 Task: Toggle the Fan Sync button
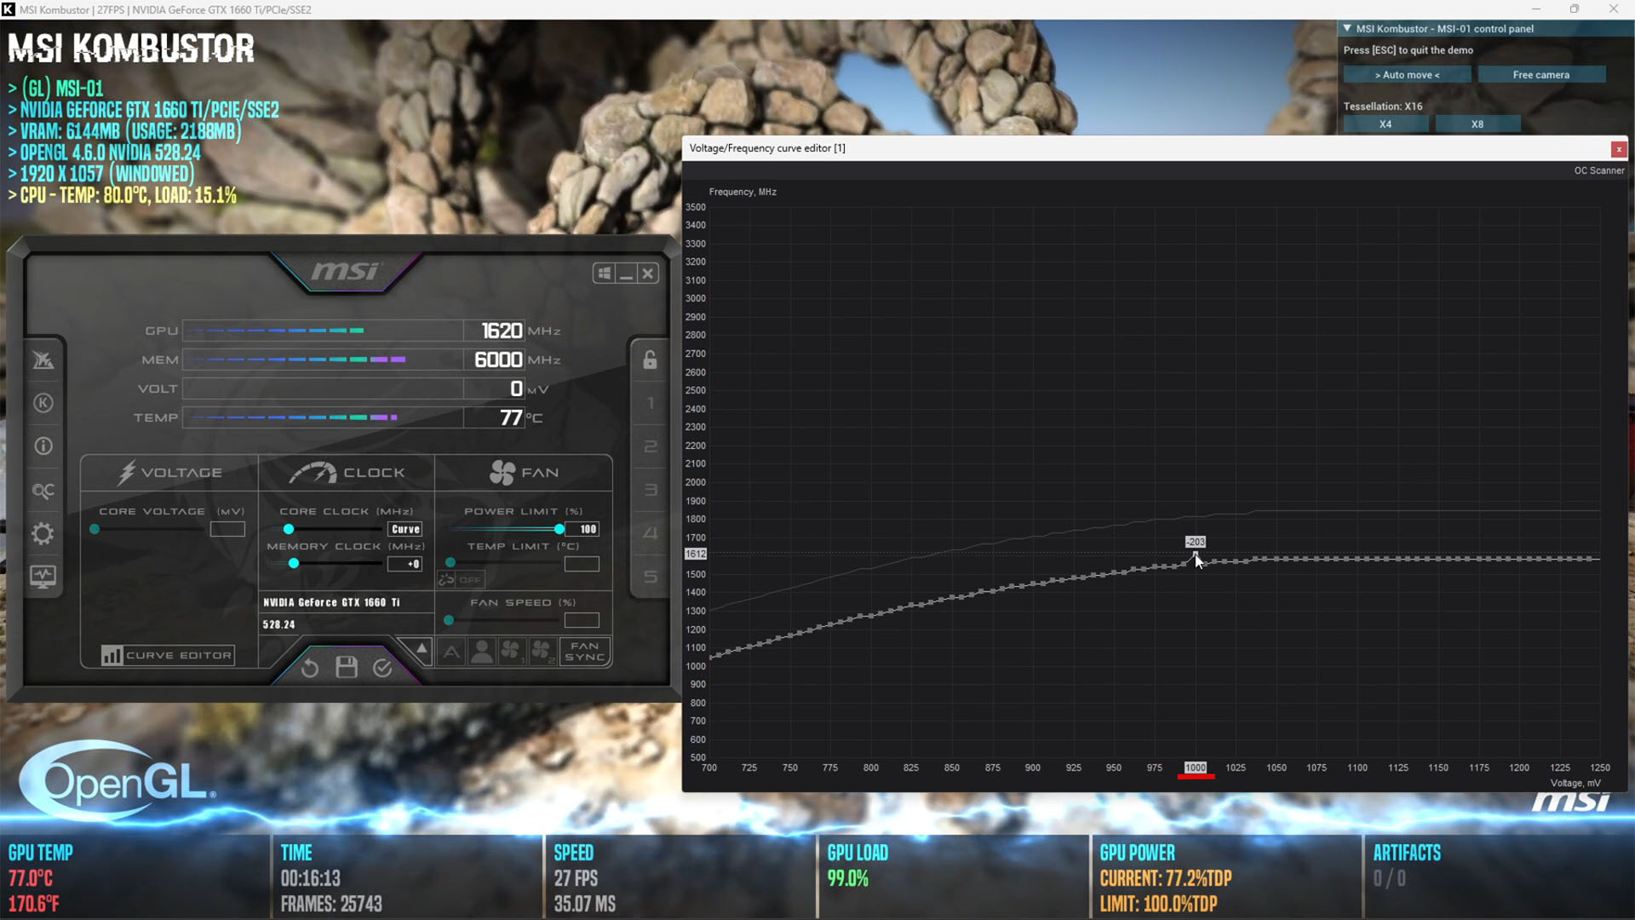585,652
